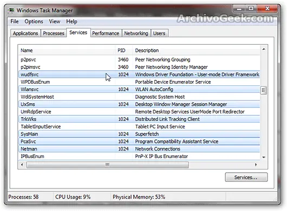Image resolution: width=287 pixels, height=211 pixels.
Task: Select the TabletInputService service row
Action: (x=139, y=127)
